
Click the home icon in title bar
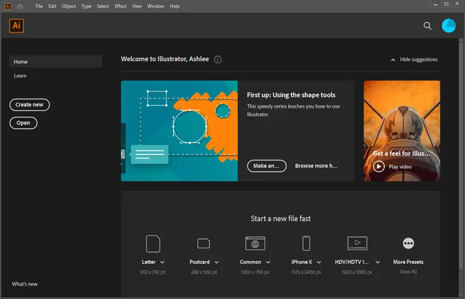(20, 6)
